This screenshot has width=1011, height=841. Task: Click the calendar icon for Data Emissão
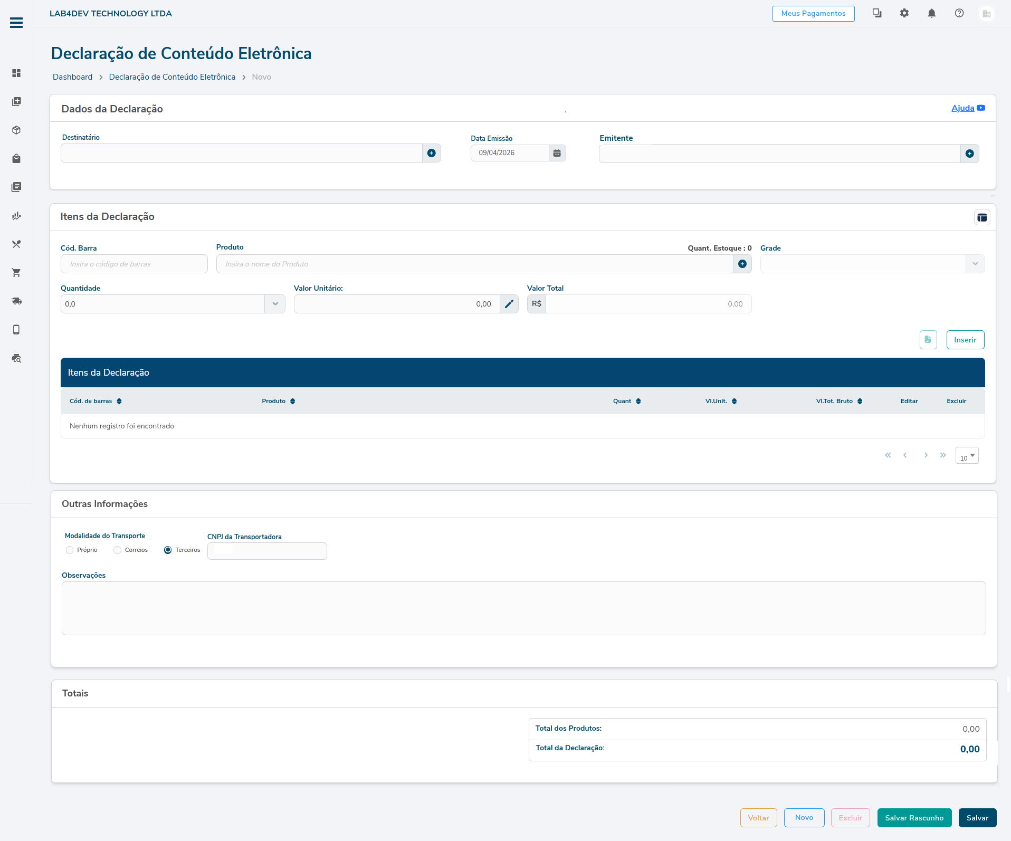tap(557, 153)
